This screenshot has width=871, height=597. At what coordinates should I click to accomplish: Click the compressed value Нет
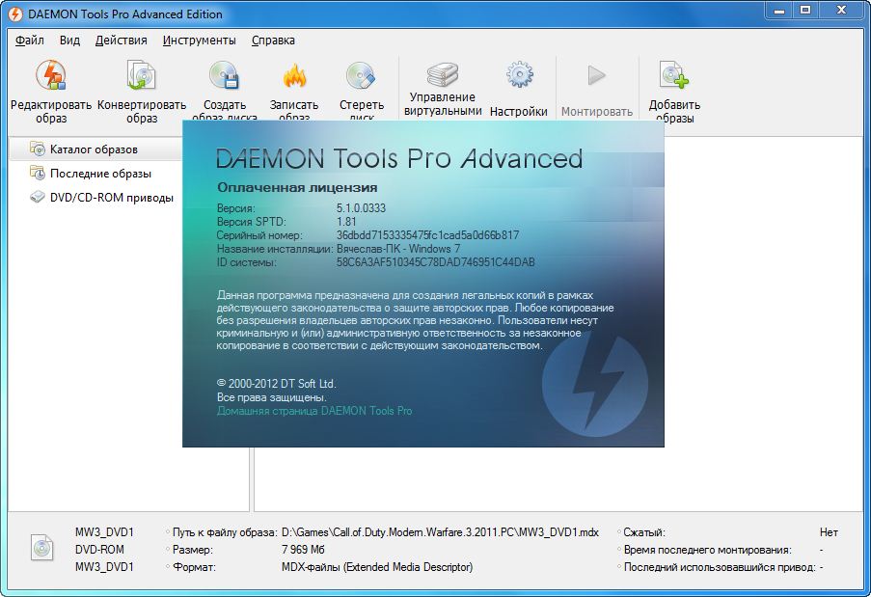[x=829, y=532]
